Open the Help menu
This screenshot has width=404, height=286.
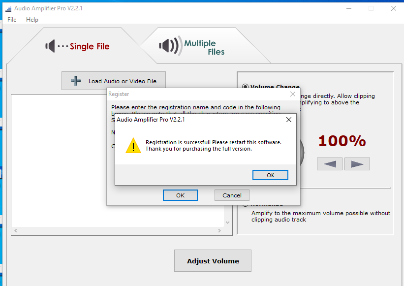(x=32, y=20)
